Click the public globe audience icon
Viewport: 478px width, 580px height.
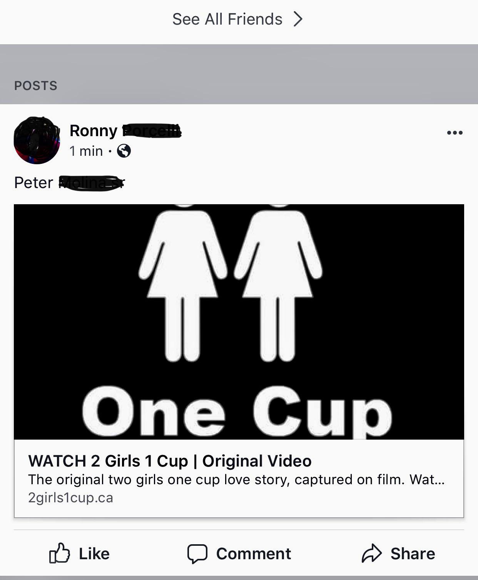tap(124, 151)
